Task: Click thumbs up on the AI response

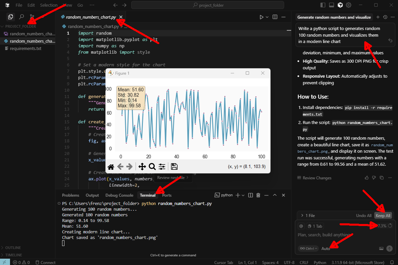Action: tap(367, 178)
